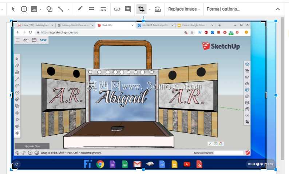Viewport: 289px width, 174px height.
Task: Open border dash style options
Action: (x=103, y=9)
